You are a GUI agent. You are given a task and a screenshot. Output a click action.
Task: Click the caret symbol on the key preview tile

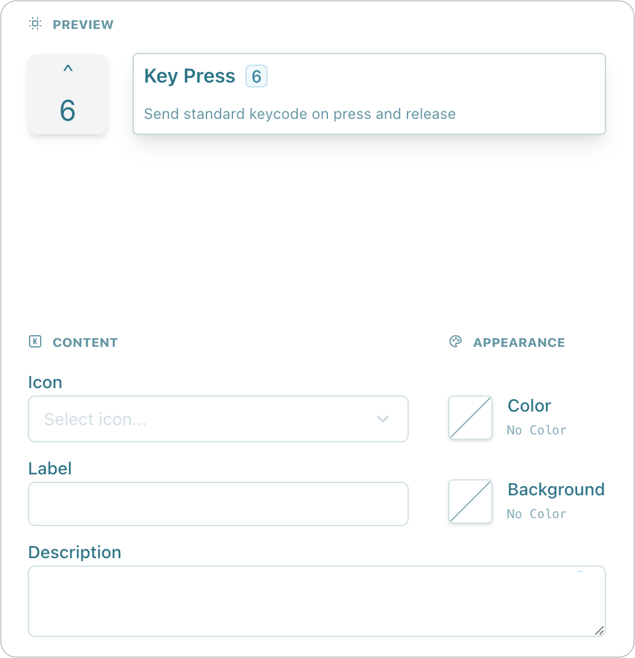pos(68,70)
